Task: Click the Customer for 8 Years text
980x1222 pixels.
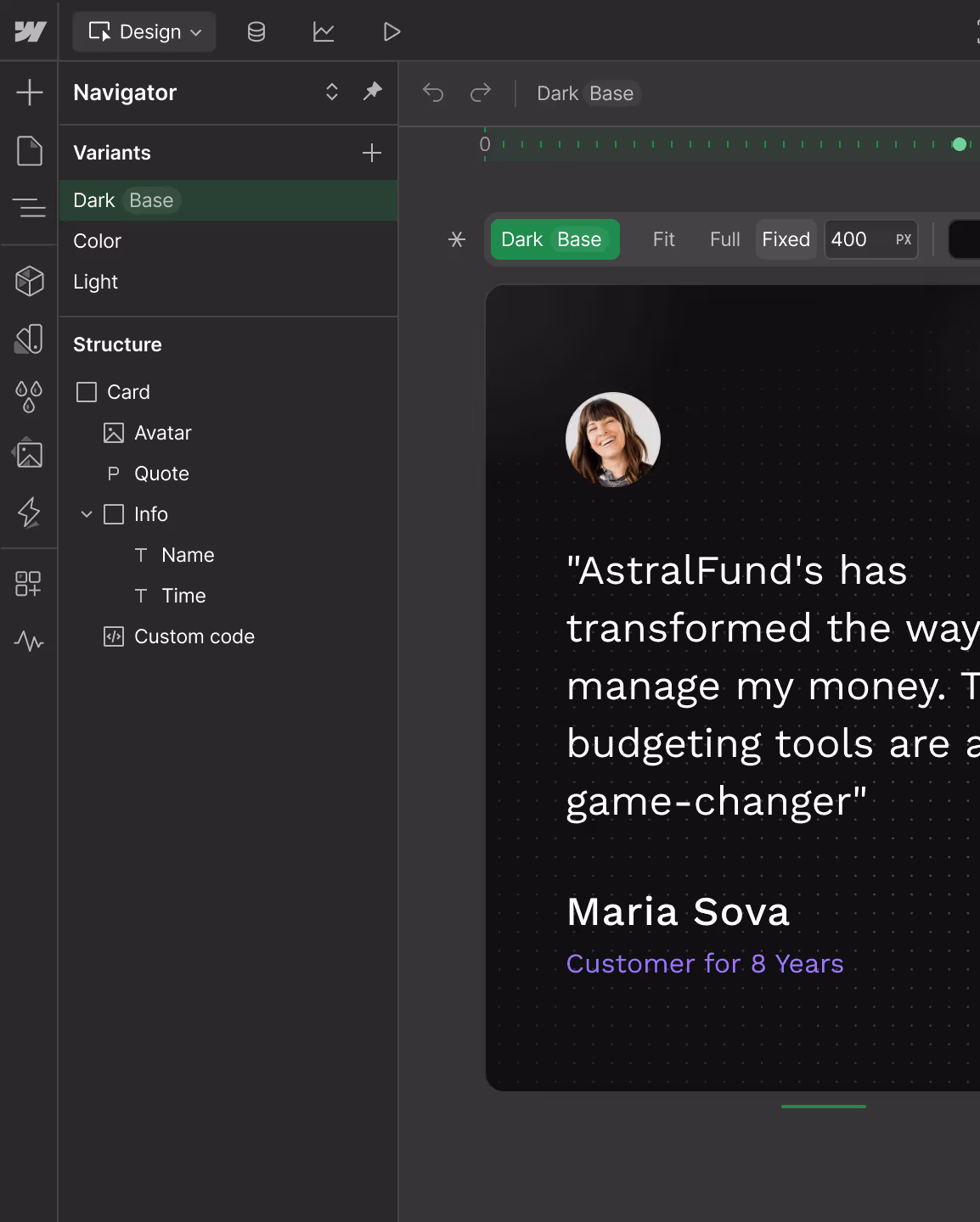Action: (x=705, y=964)
